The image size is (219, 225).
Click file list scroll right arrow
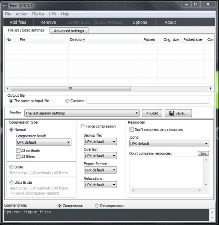[211, 88]
